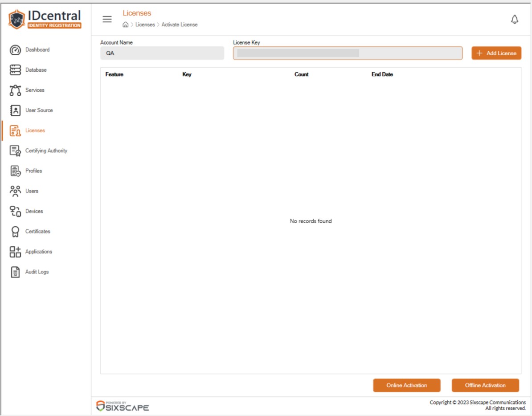
Task: Open the Certificates ribbon icon
Action: tap(15, 232)
